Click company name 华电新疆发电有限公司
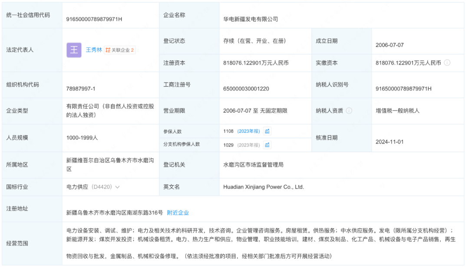 251,19
